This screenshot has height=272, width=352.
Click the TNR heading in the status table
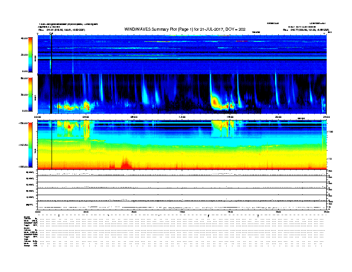coord(26,240)
